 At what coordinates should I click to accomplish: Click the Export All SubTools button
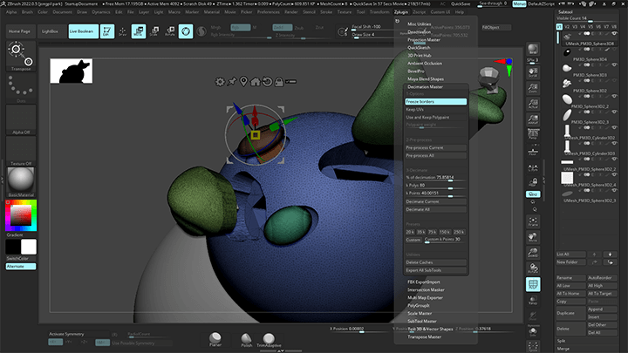(436, 270)
